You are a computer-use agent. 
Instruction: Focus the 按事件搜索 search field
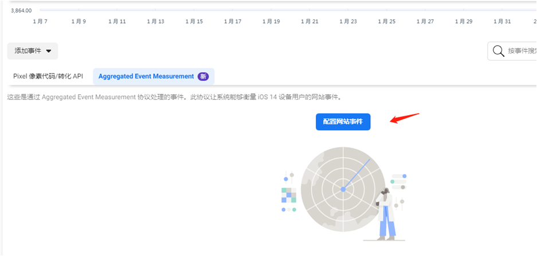pyautogui.click(x=520, y=51)
